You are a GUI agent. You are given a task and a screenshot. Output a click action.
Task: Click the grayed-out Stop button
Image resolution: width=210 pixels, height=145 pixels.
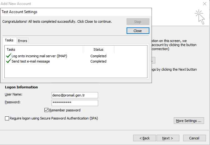(138, 21)
